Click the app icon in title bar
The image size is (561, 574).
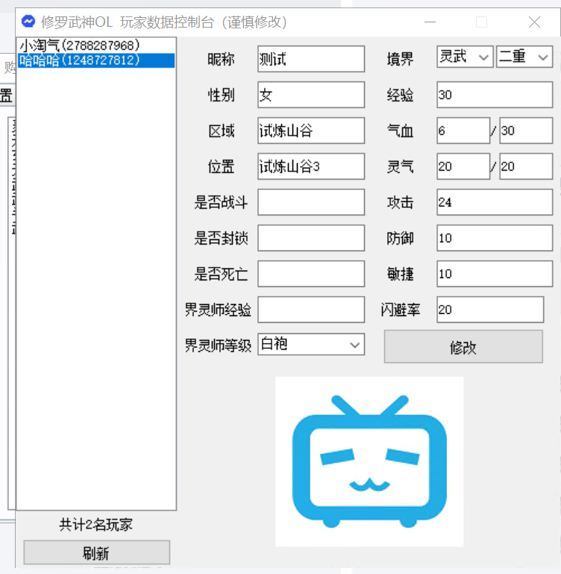(28, 22)
